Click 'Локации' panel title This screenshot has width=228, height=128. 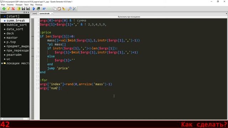click(4, 12)
